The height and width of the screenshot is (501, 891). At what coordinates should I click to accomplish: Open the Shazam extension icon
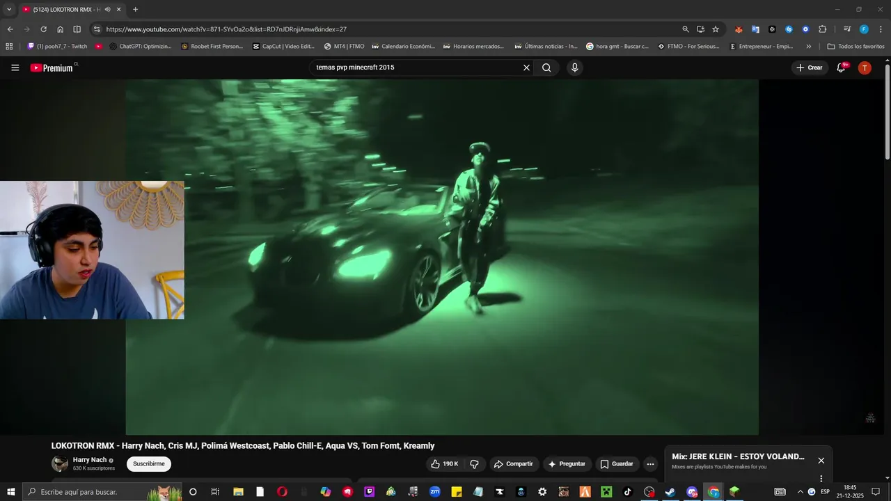[789, 29]
